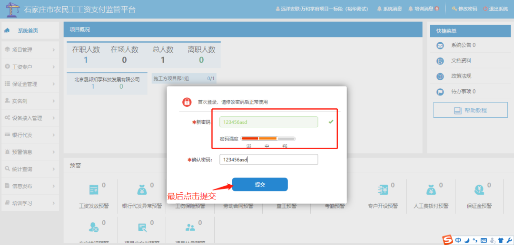Open the document-with-pen warning icon in second row
The height and width of the screenshot is (245, 514).
(x=142, y=227)
